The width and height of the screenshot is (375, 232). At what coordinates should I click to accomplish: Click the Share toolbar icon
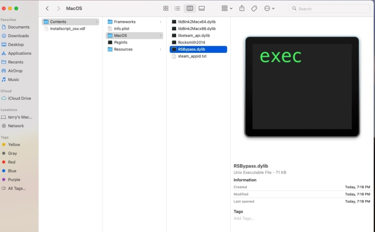[x=242, y=8]
